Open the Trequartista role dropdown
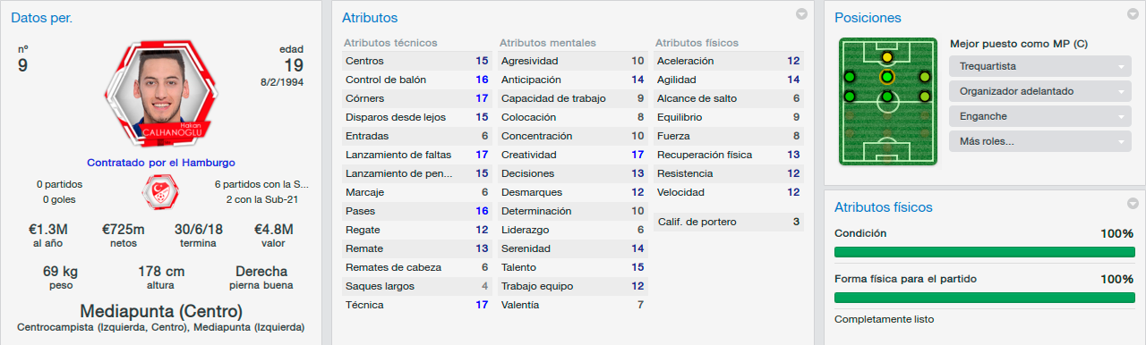The height and width of the screenshot is (345, 1146). [1039, 66]
